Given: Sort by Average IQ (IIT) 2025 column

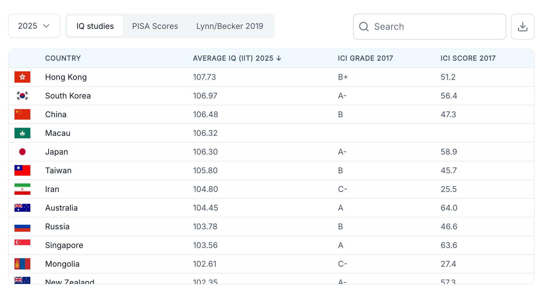Looking at the screenshot, I should (x=233, y=58).
